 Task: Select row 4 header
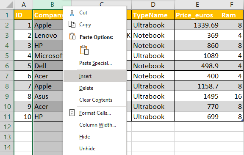tap(7, 45)
